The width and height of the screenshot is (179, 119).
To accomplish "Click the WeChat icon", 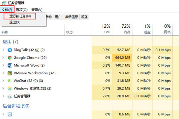I will [10, 81].
